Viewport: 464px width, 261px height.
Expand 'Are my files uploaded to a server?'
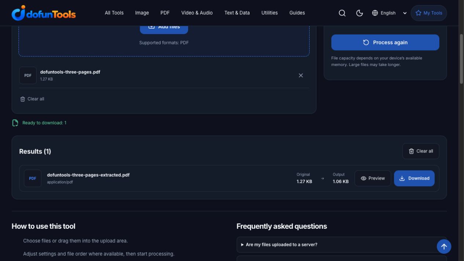pyautogui.click(x=341, y=245)
